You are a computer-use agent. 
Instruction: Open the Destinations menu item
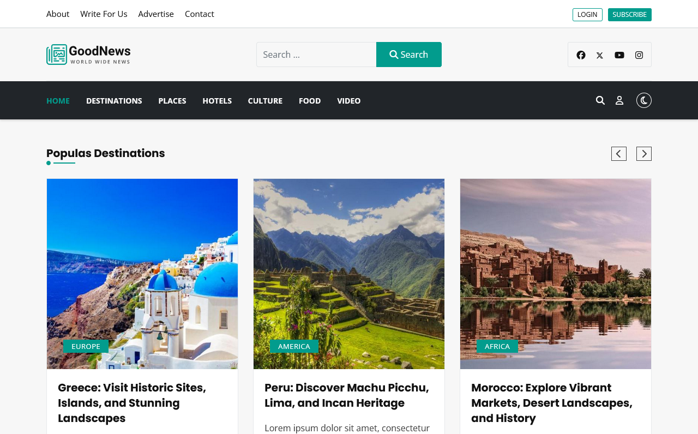(114, 101)
